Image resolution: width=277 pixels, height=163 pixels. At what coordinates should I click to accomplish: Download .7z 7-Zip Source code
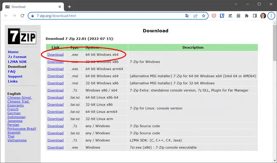tap(55, 126)
